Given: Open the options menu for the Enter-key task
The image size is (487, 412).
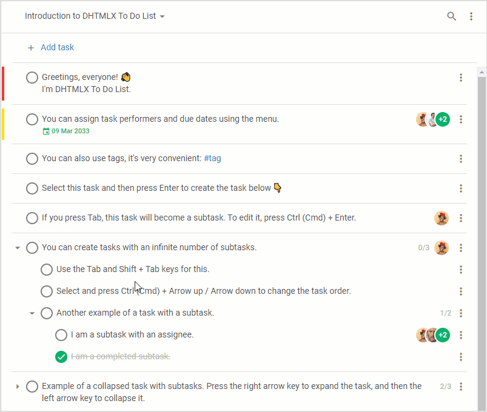Looking at the screenshot, I should pyautogui.click(x=460, y=188).
